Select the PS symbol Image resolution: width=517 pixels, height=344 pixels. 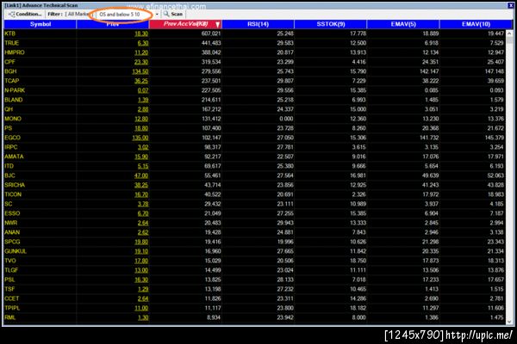coord(9,128)
